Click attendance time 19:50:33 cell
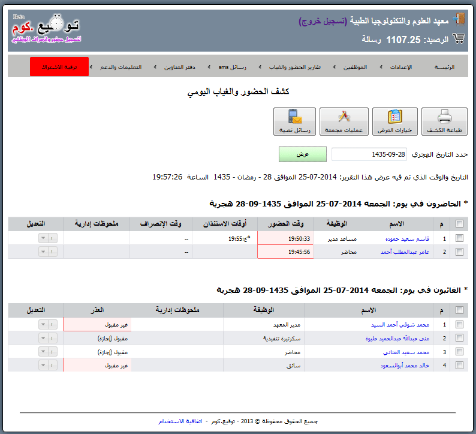This screenshot has width=476, height=434. pos(285,238)
